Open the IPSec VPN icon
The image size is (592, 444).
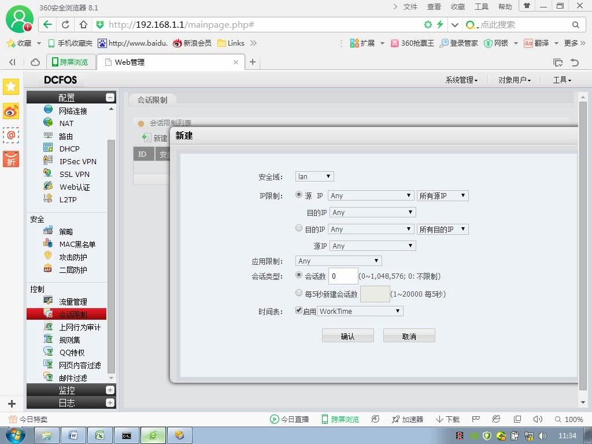point(48,161)
